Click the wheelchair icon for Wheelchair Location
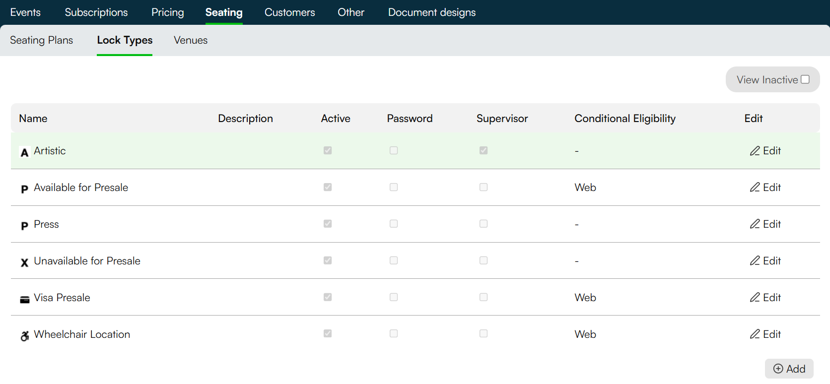830x384 pixels. point(24,336)
